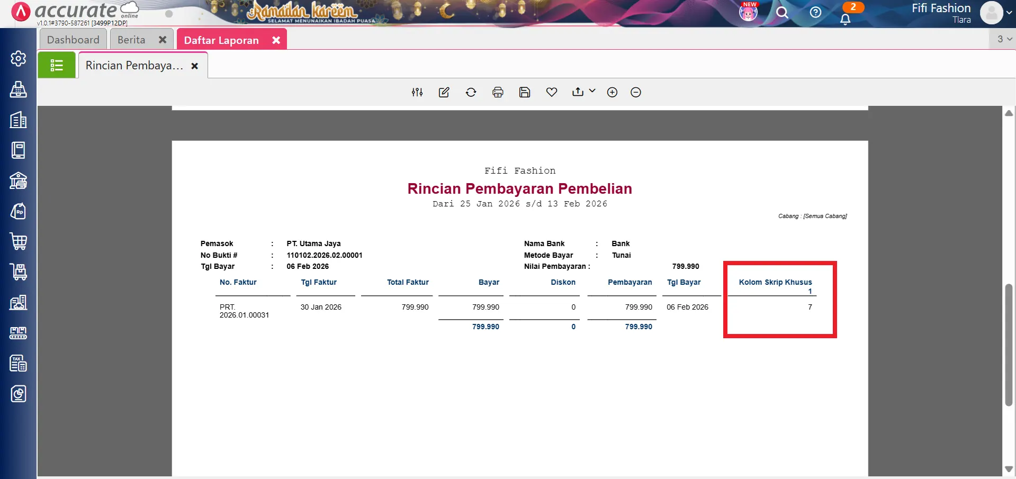Open the green report list button

[x=57, y=65]
